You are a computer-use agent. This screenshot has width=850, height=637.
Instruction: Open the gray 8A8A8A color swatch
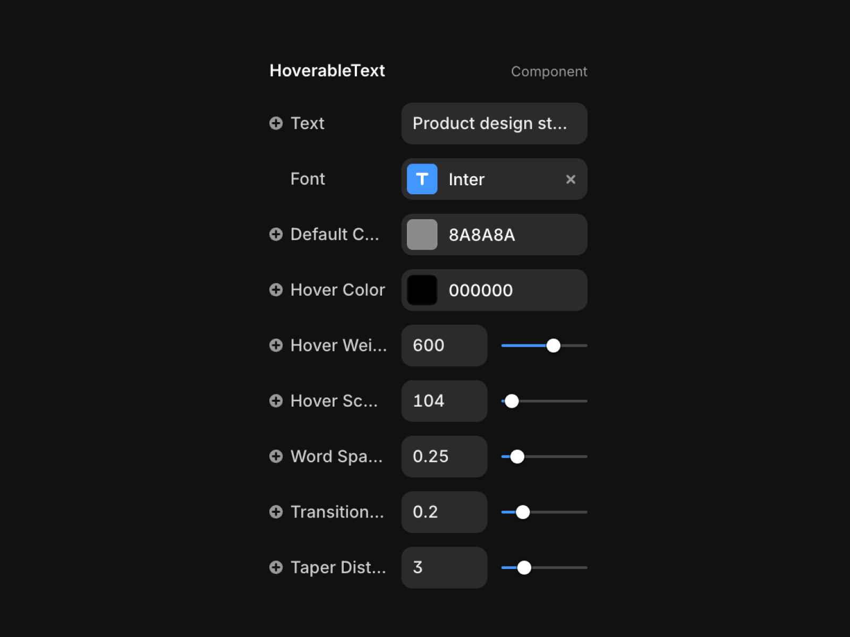tap(422, 235)
